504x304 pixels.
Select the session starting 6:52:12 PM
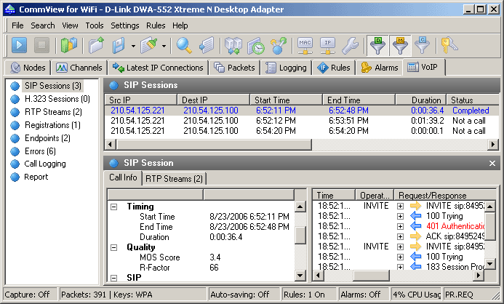click(302, 121)
